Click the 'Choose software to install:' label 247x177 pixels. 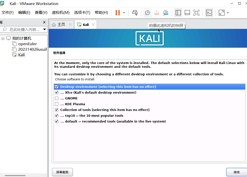(75, 79)
